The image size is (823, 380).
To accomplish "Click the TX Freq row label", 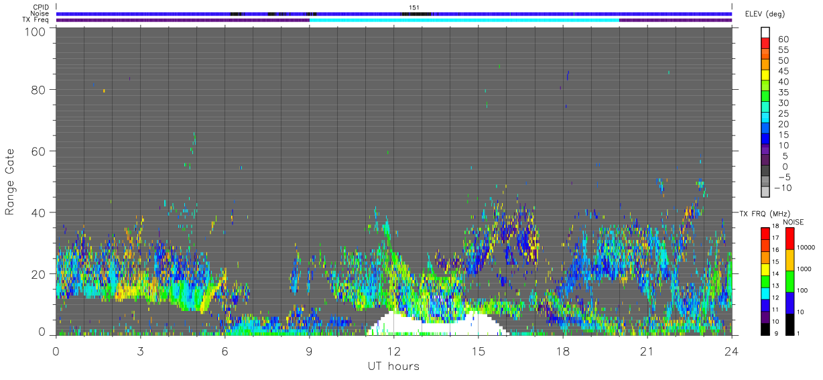I will (x=36, y=19).
